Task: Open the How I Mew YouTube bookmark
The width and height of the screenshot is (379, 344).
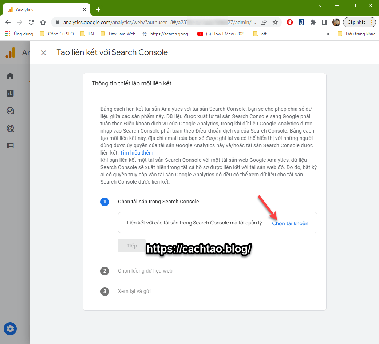Action: tap(222, 34)
